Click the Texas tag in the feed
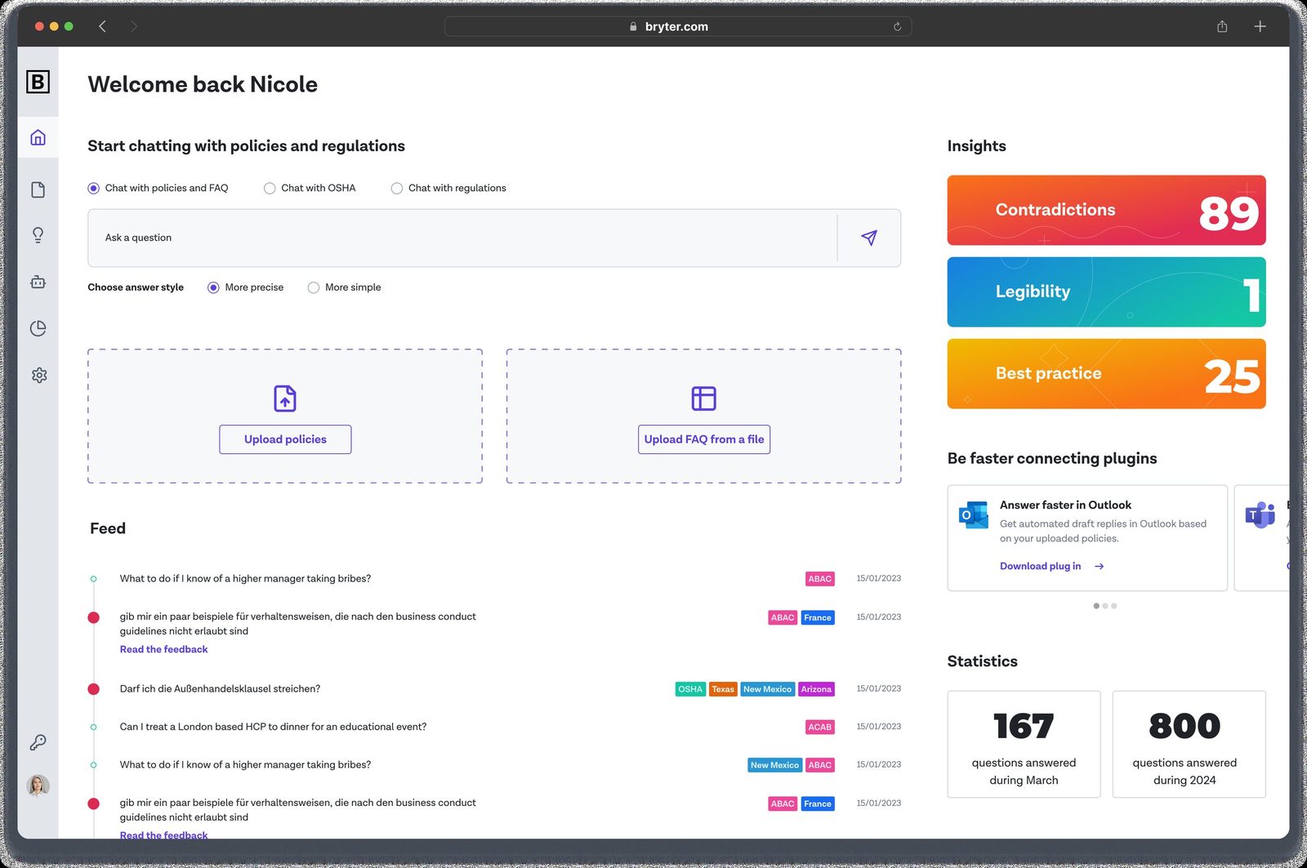 (x=723, y=689)
